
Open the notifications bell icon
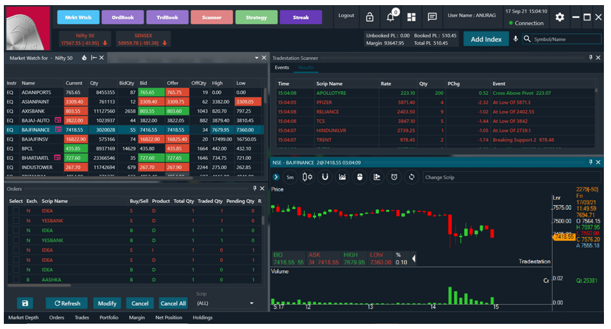pos(390,17)
